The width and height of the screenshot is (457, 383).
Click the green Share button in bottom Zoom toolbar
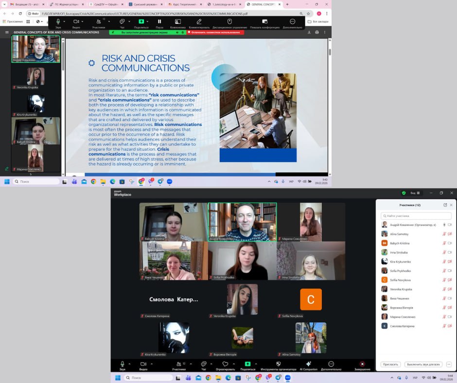point(247,364)
